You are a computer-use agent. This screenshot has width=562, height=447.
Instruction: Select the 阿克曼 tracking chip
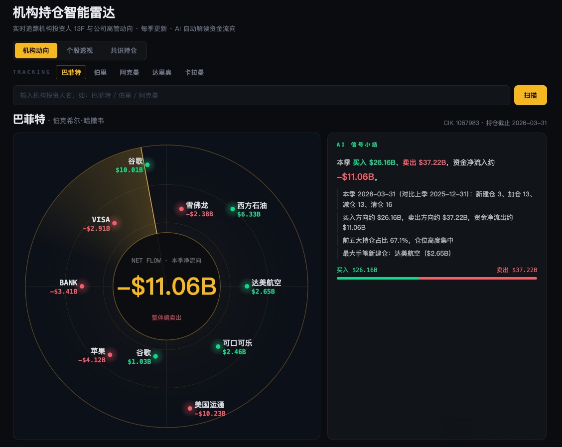pyautogui.click(x=130, y=72)
